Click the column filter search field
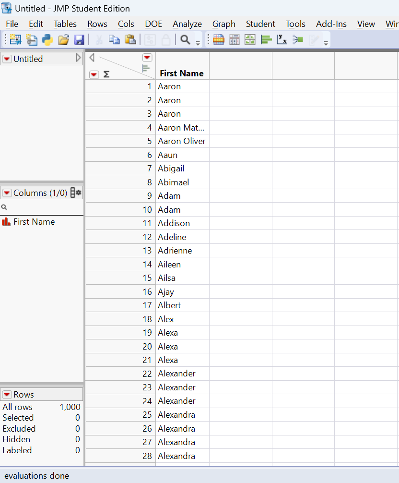This screenshot has height=483, width=399. point(43,207)
